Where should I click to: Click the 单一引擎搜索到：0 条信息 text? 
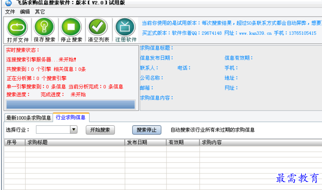[x=36, y=87]
